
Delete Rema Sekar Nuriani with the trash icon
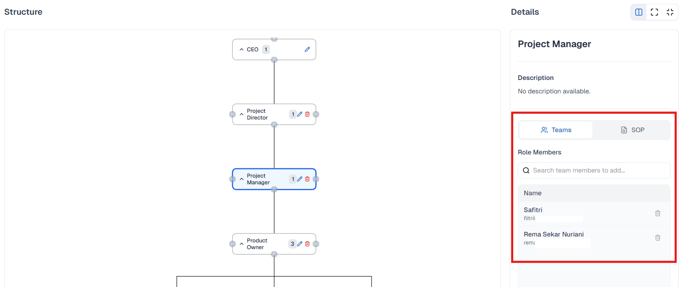pyautogui.click(x=657, y=237)
